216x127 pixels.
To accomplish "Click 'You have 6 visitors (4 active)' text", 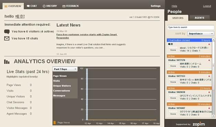I will [x=33, y=31].
